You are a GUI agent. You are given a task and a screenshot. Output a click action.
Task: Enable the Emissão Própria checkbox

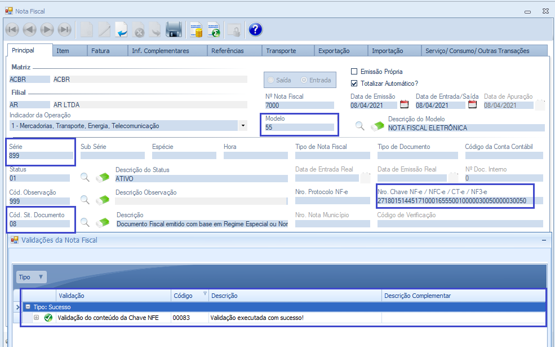pyautogui.click(x=354, y=72)
